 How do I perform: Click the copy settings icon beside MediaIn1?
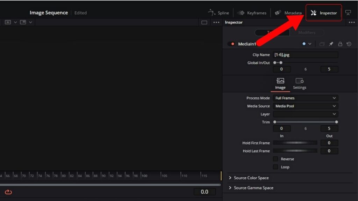click(x=322, y=44)
